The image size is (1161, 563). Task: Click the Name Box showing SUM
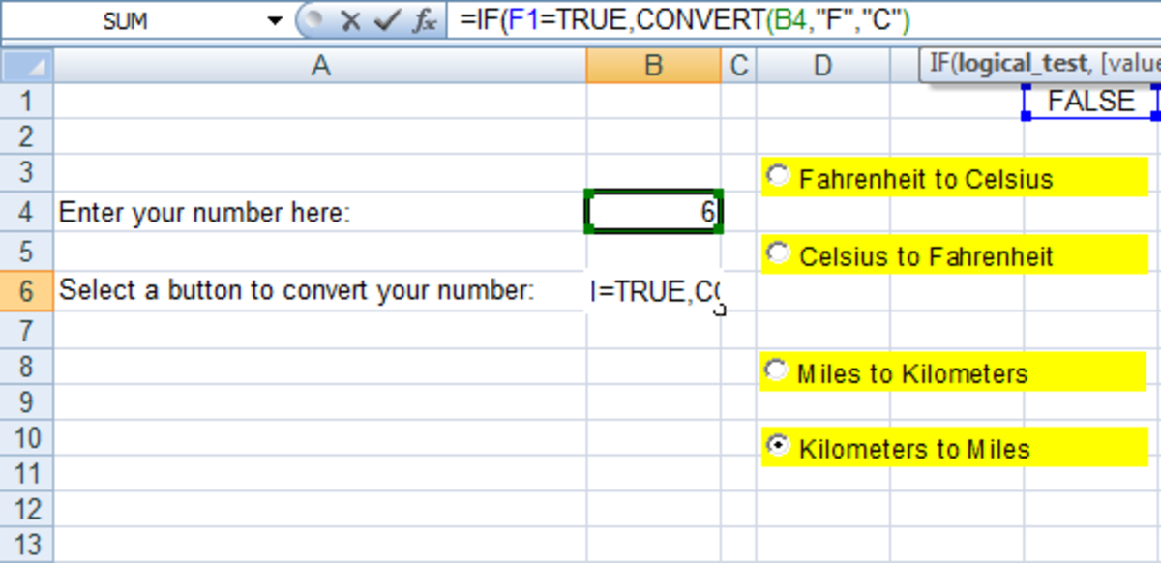pos(126,17)
